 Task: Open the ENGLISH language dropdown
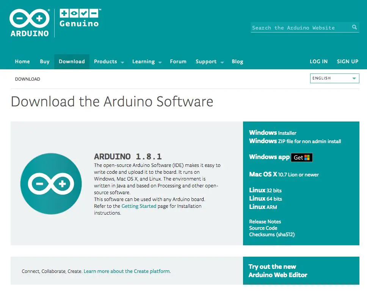(334, 78)
